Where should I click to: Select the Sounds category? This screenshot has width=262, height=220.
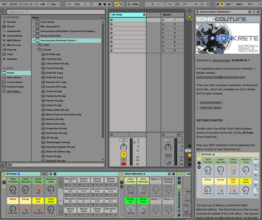[11, 22]
